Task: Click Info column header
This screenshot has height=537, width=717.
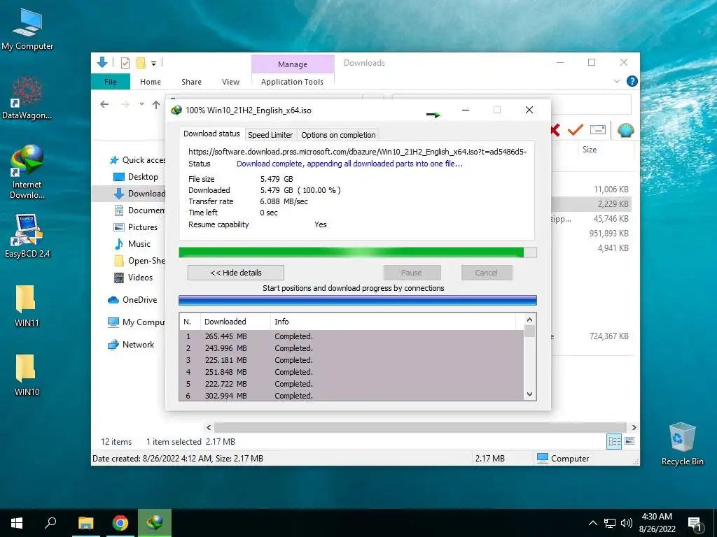Action: pos(392,322)
